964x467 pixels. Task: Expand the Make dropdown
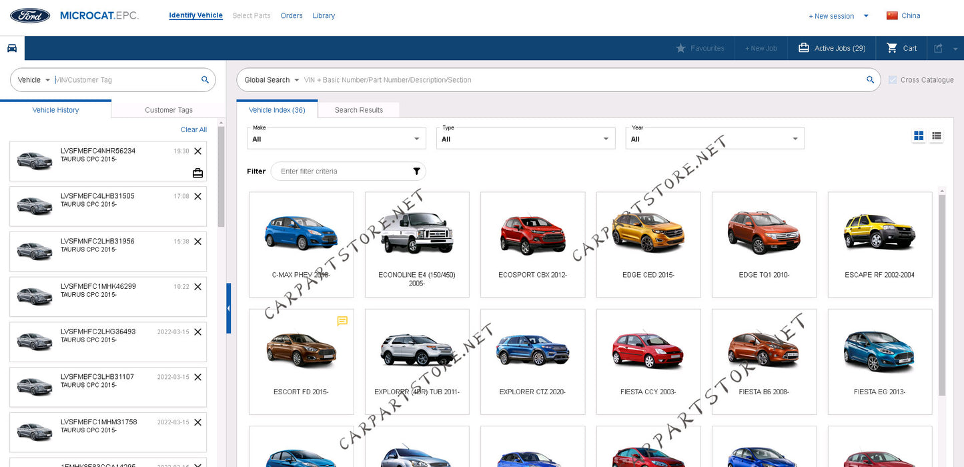click(x=336, y=139)
